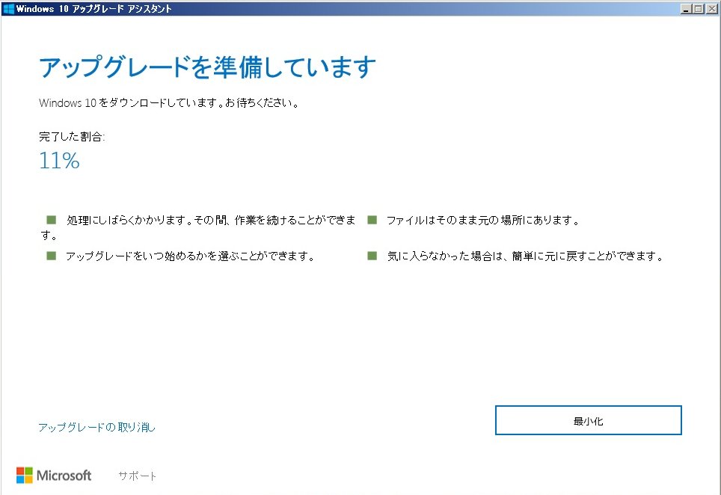Click the 最小化 button
This screenshot has height=495, width=721.
coord(588,420)
